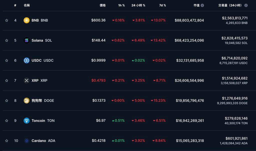Click the USDC coin logo icon
This screenshot has height=151, width=256.
26,60
